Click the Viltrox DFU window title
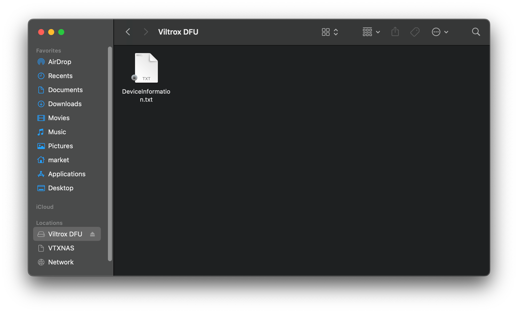This screenshot has height=313, width=518. pyautogui.click(x=178, y=32)
